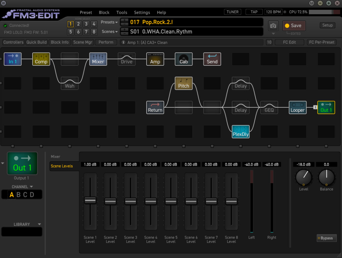The width and height of the screenshot is (342, 258).
Task: Select the Send block
Action: tap(212, 59)
